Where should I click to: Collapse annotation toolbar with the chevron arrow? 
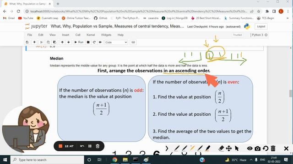pyautogui.click(x=167, y=149)
